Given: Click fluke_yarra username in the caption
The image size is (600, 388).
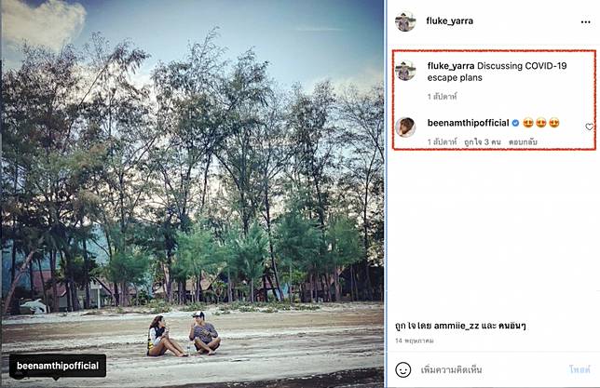Looking at the screenshot, I should pyautogui.click(x=451, y=66).
